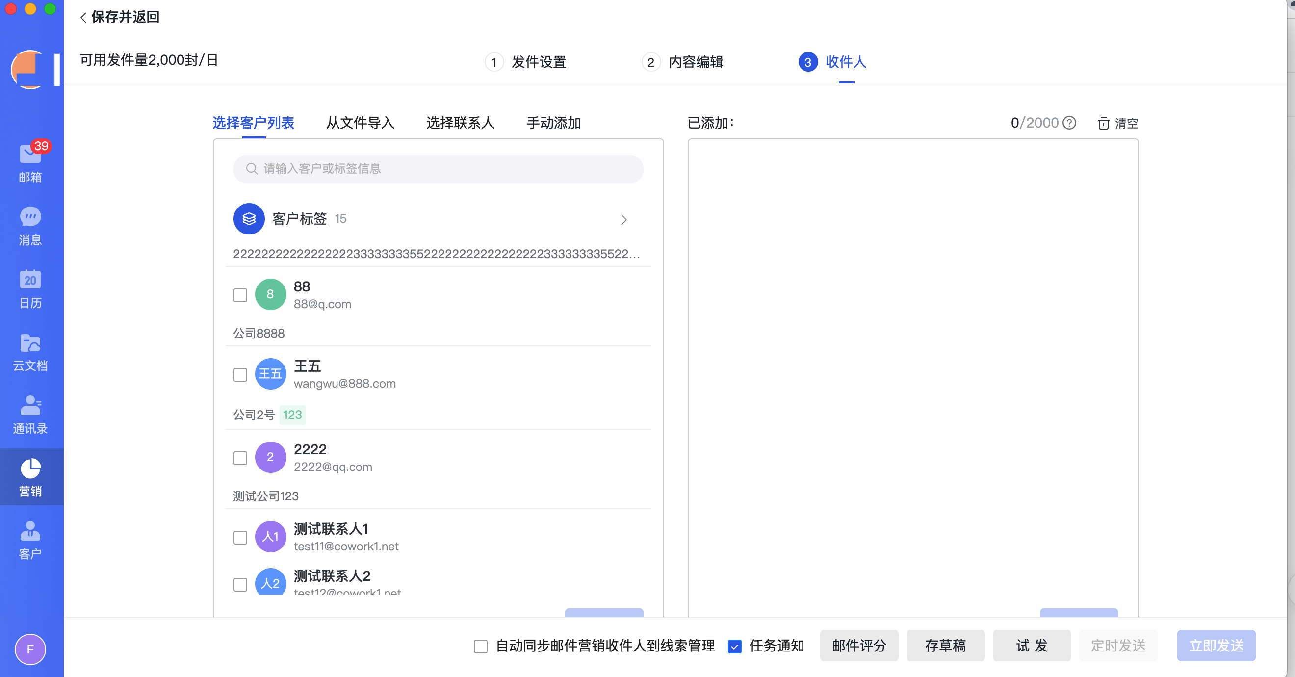The height and width of the screenshot is (677, 1295).
Task: Open the 邮箱 mail section in sidebar
Action: (x=30, y=161)
